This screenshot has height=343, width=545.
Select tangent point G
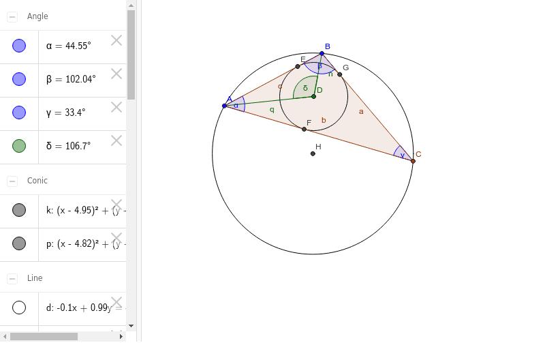pos(339,74)
